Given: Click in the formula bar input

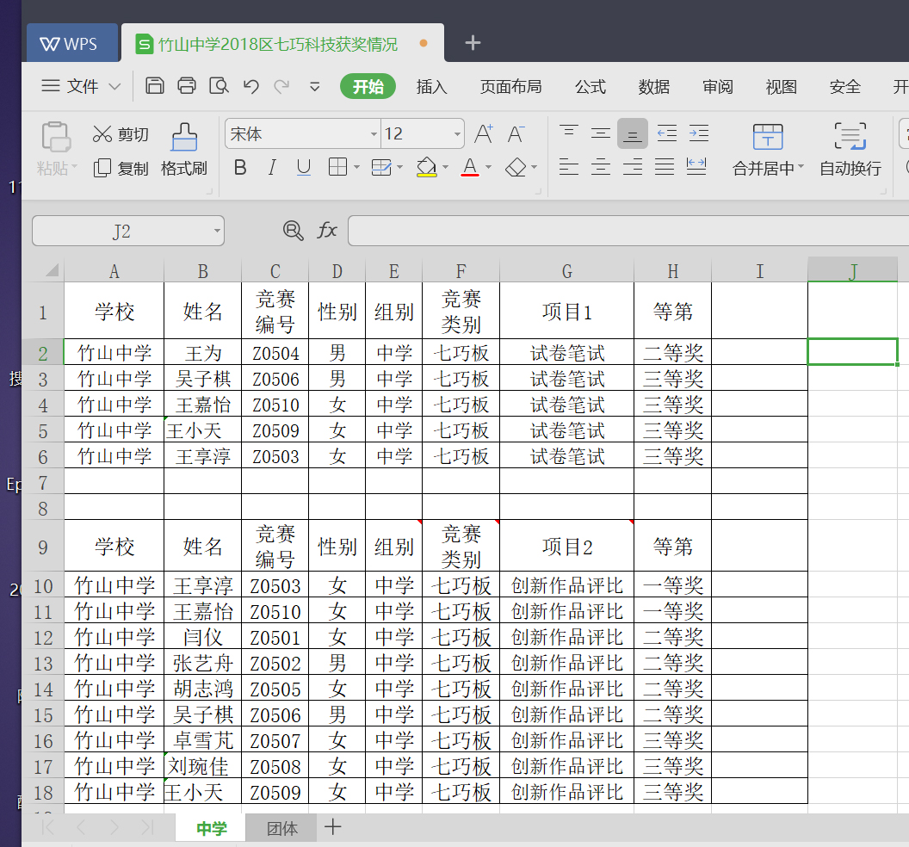Looking at the screenshot, I should [628, 231].
